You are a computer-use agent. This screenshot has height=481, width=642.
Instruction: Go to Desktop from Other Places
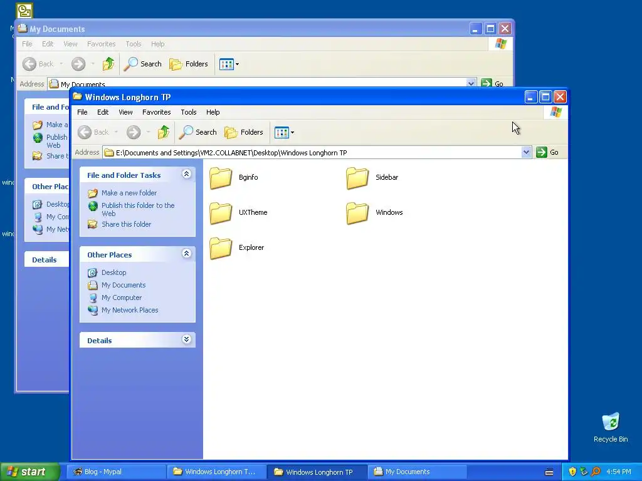tap(114, 272)
